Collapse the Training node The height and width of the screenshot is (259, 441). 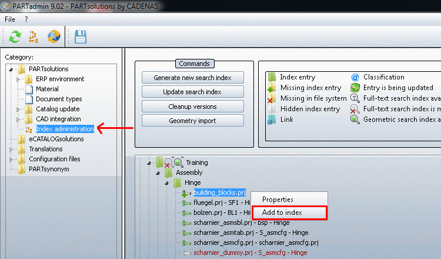point(149,163)
